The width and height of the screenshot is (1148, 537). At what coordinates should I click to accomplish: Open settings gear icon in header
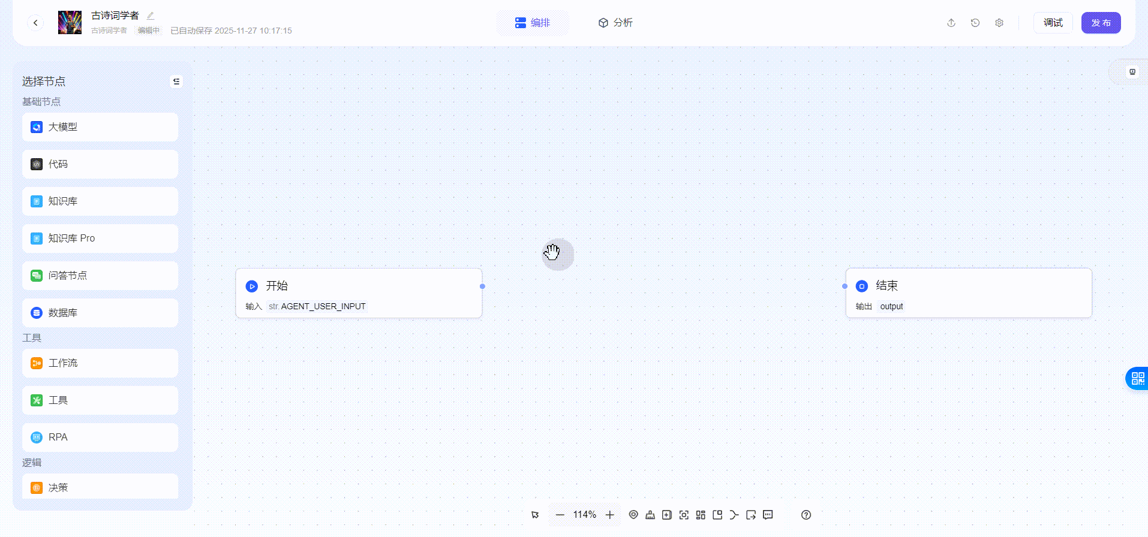click(999, 23)
